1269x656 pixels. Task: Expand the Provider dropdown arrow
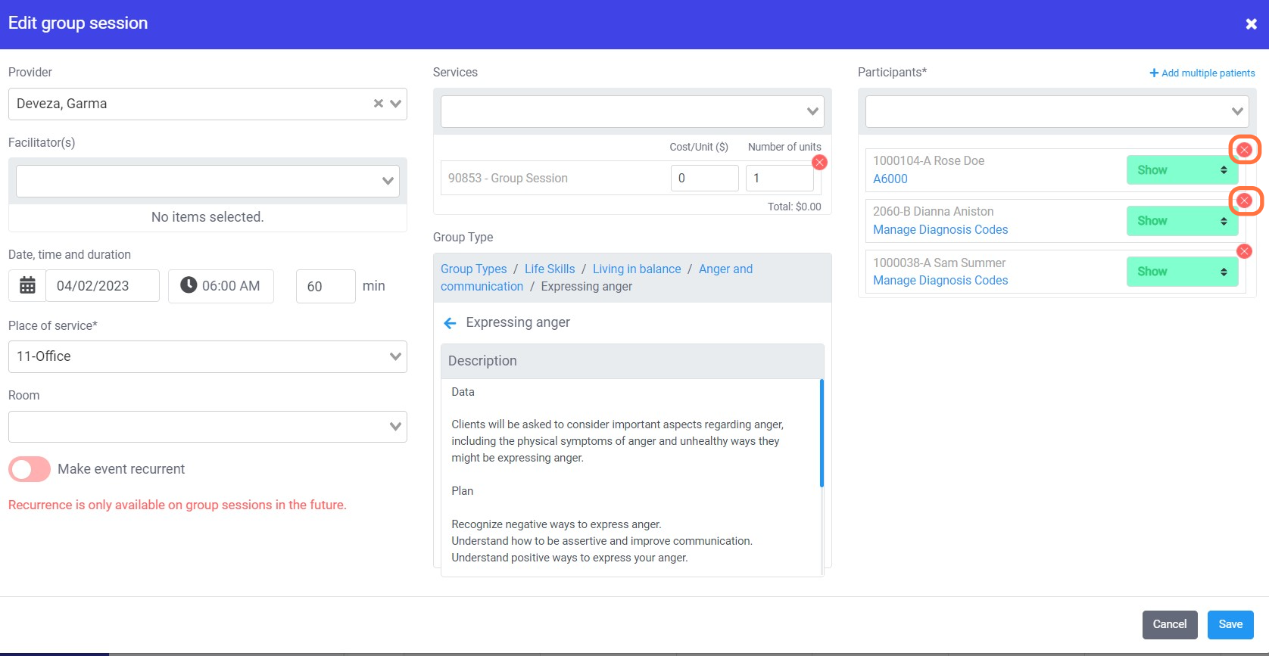point(395,104)
